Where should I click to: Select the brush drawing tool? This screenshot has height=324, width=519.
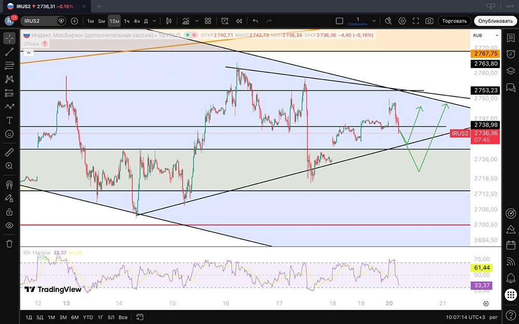pos(9,106)
